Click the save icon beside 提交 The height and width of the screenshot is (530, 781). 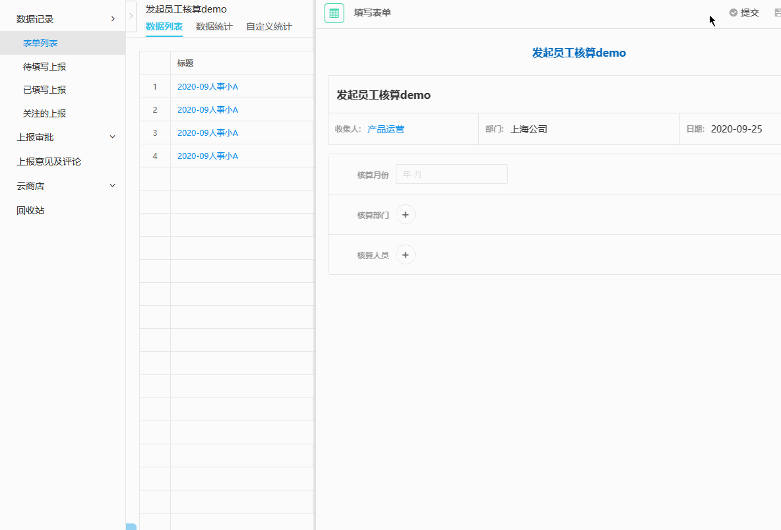tap(777, 13)
